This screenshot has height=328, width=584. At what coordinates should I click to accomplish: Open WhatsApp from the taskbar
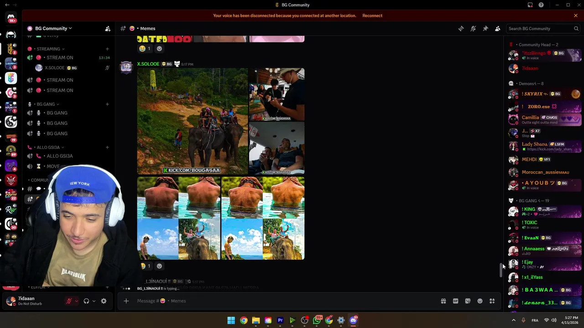point(317,320)
